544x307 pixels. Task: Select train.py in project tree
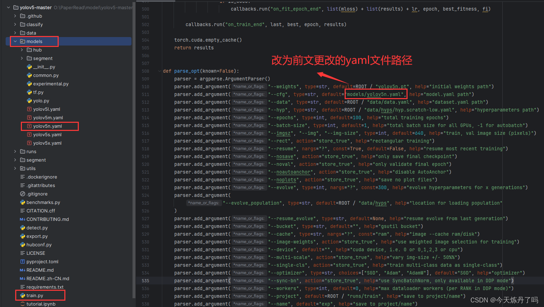click(35, 295)
